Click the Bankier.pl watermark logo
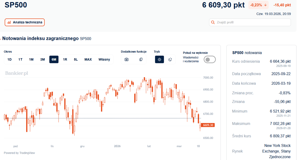The image size is (297, 160). click(17, 73)
